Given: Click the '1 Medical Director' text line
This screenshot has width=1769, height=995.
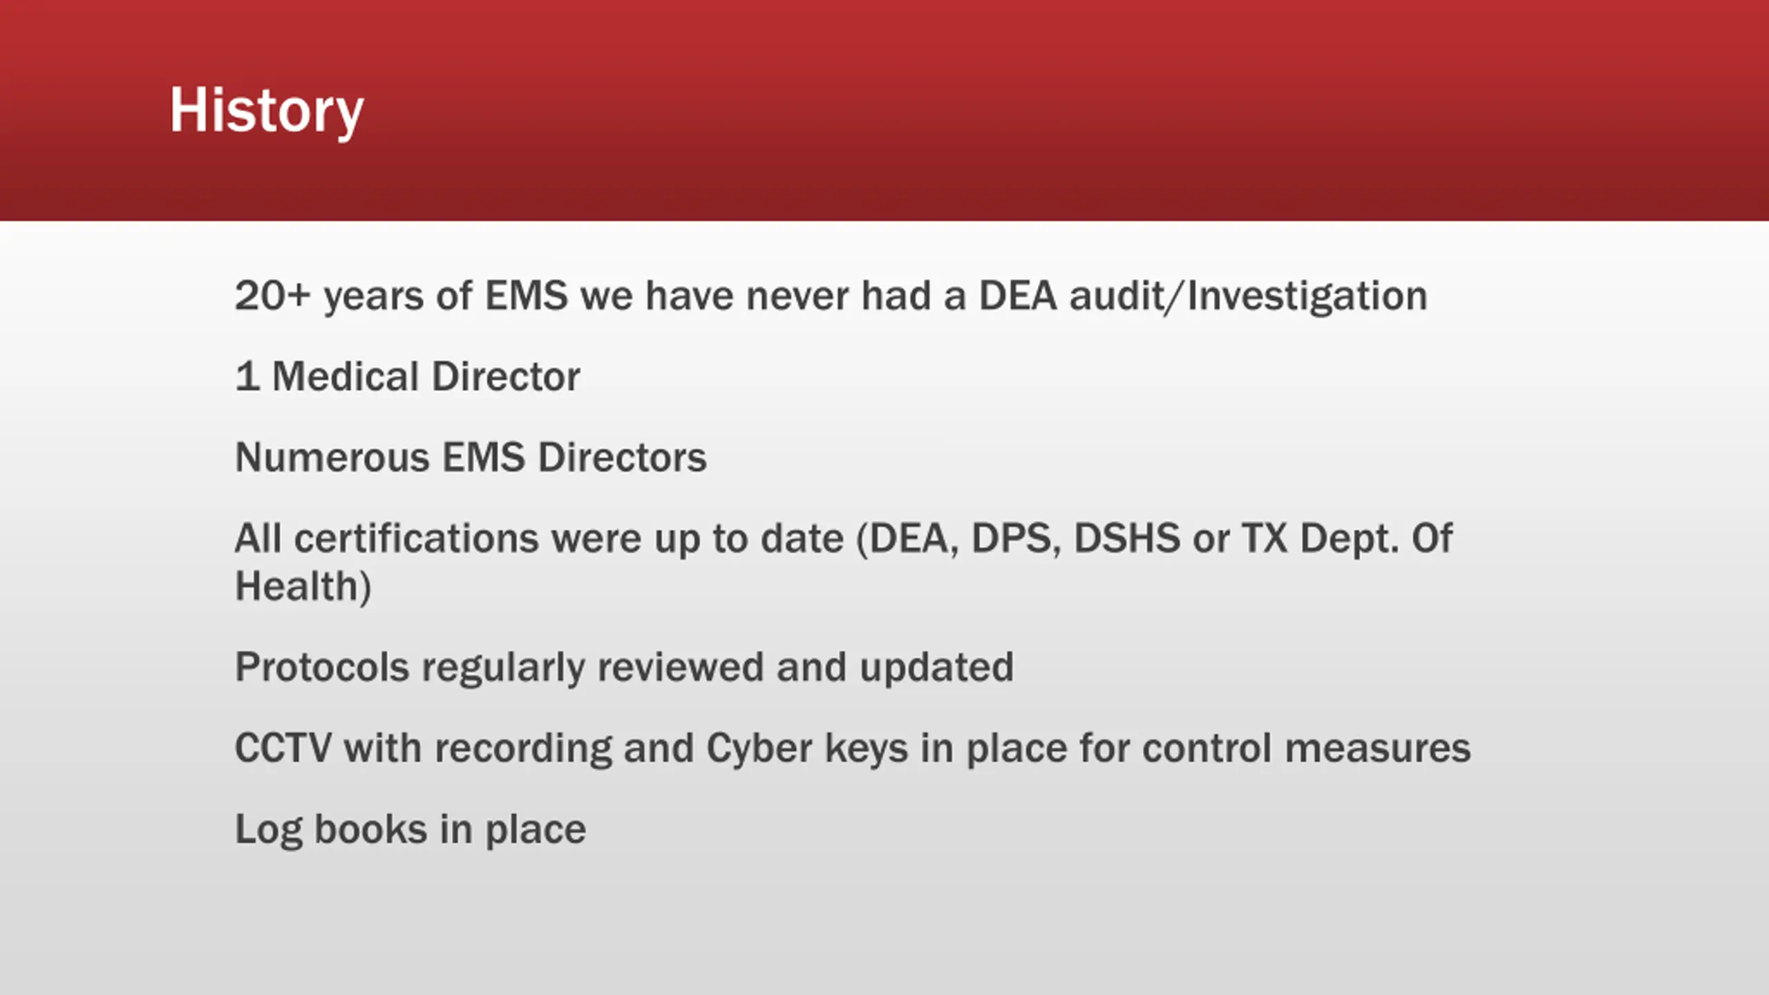Looking at the screenshot, I should 408,377.
